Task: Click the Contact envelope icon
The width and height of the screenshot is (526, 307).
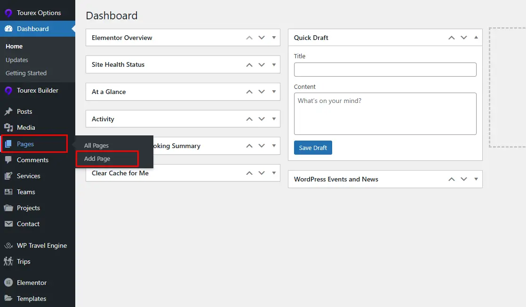Action: 8,224
